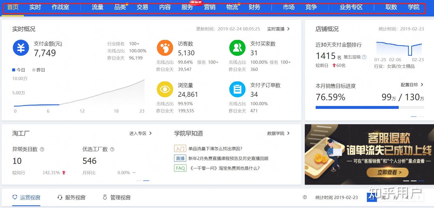Select active page dot under 淘工厂
434x208 pixels.
(x=146, y=181)
